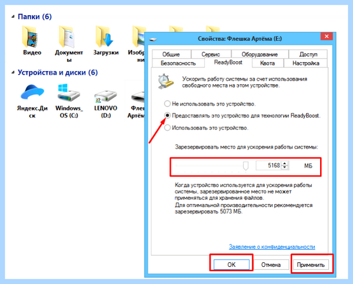Collapse the Папки (6) group
The width and height of the screenshot is (353, 284).
click(x=14, y=16)
